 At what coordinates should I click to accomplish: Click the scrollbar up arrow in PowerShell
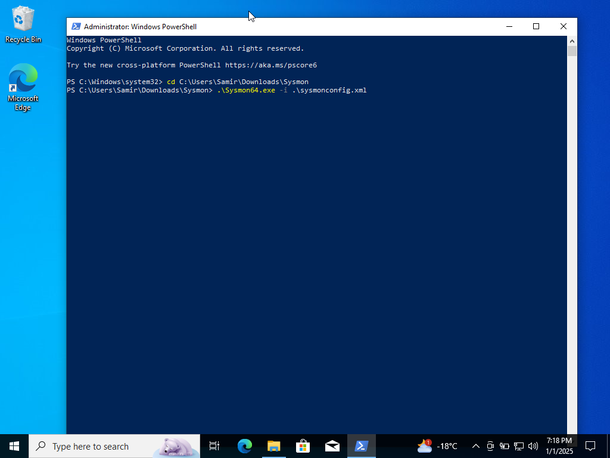[572, 41]
